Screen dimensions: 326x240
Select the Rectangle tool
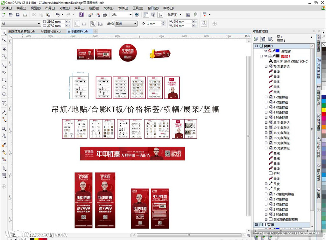4,80
